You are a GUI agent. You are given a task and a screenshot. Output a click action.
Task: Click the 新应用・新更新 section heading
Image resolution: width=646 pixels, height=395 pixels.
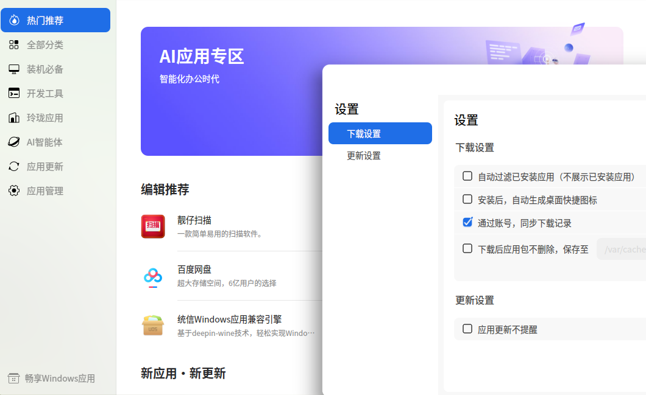point(183,373)
